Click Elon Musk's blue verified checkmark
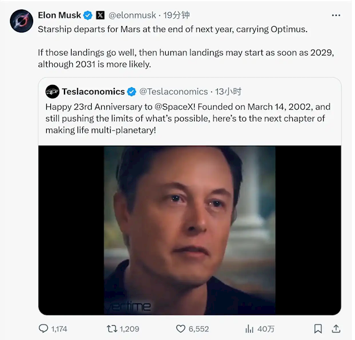355x340 pixels. coord(88,15)
